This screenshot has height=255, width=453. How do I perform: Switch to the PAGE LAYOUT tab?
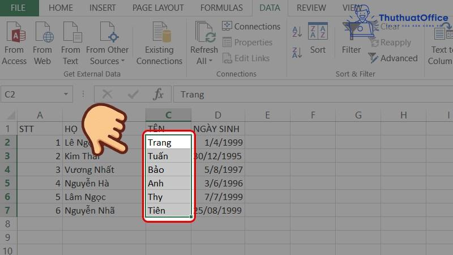(158, 8)
